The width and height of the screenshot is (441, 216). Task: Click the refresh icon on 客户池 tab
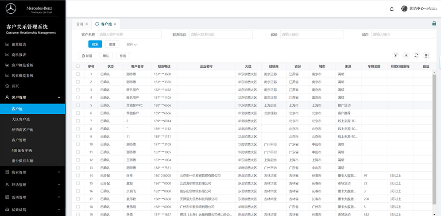click(97, 24)
